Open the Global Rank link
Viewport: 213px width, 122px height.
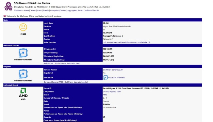pos(48,63)
